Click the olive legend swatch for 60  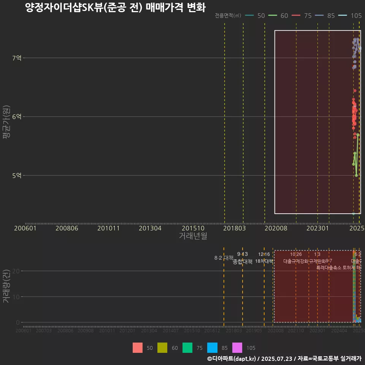[162, 348]
